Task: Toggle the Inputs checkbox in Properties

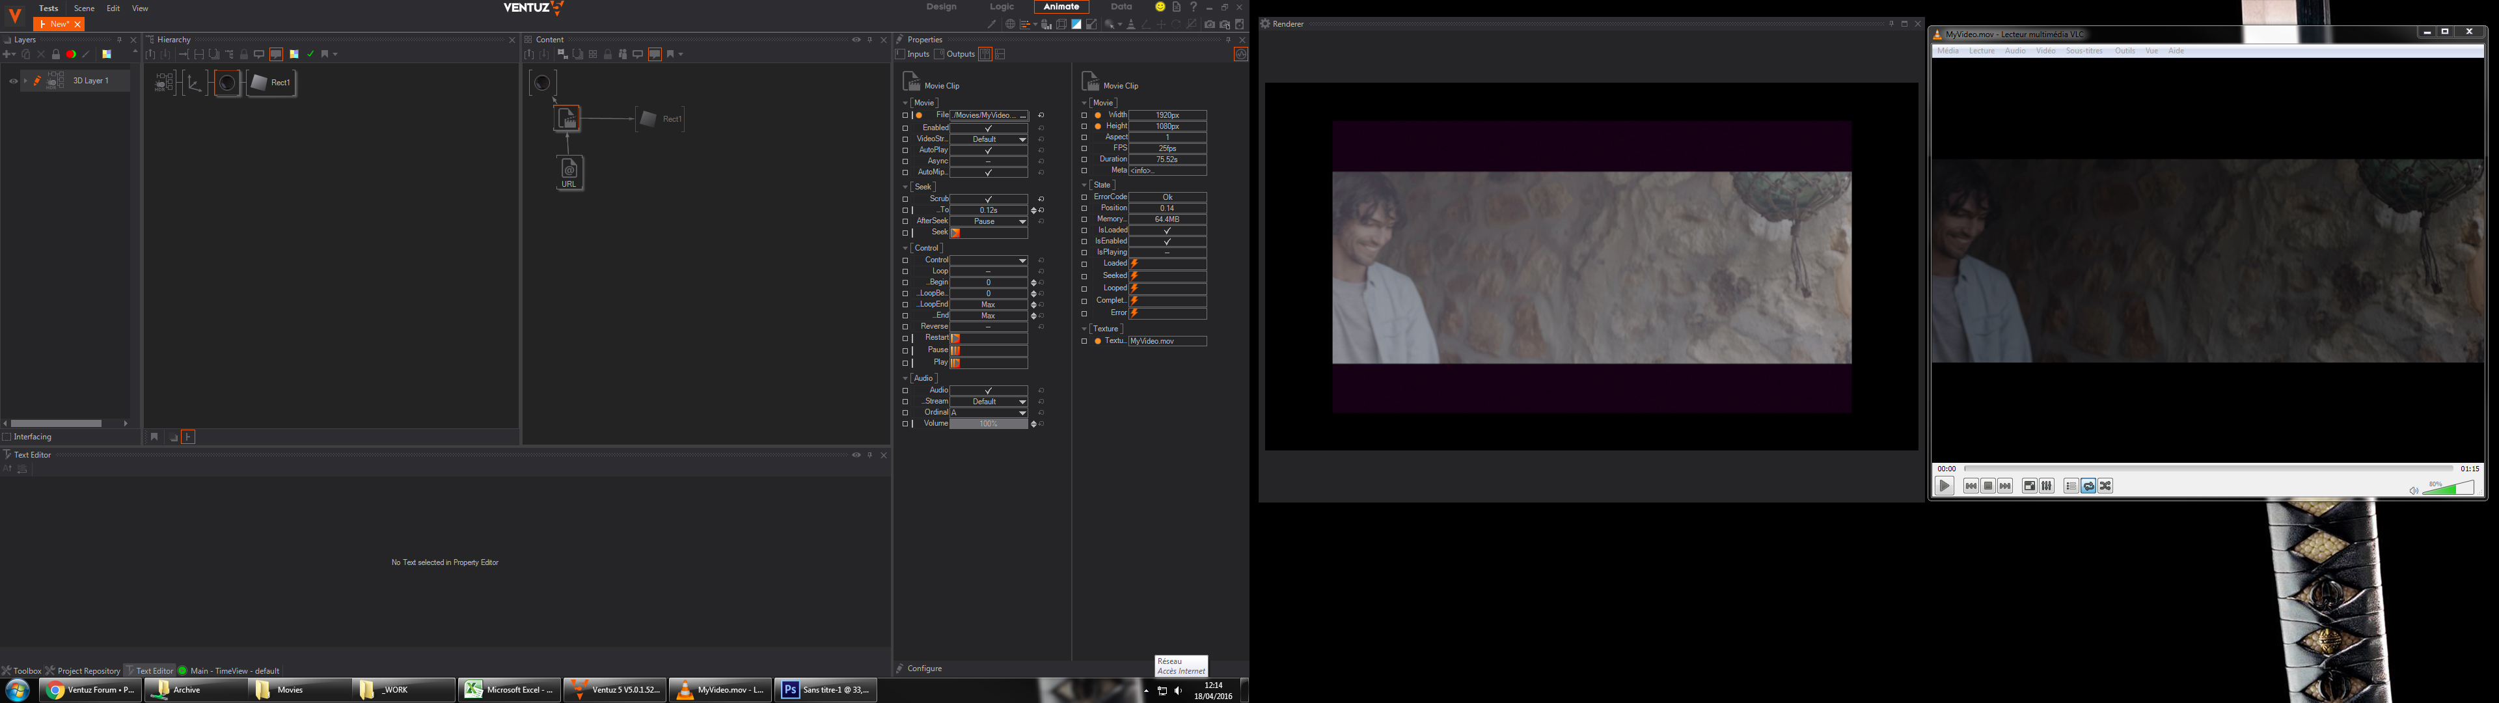Action: [x=901, y=55]
